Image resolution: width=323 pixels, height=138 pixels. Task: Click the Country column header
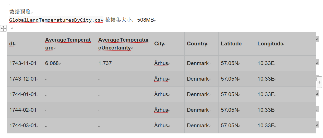point(197,44)
